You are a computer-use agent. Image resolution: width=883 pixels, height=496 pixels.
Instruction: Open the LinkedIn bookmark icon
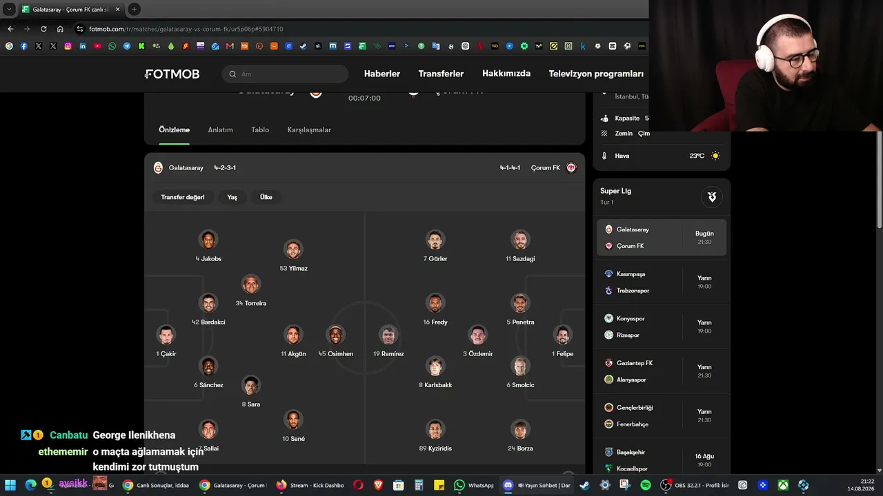[x=83, y=46]
